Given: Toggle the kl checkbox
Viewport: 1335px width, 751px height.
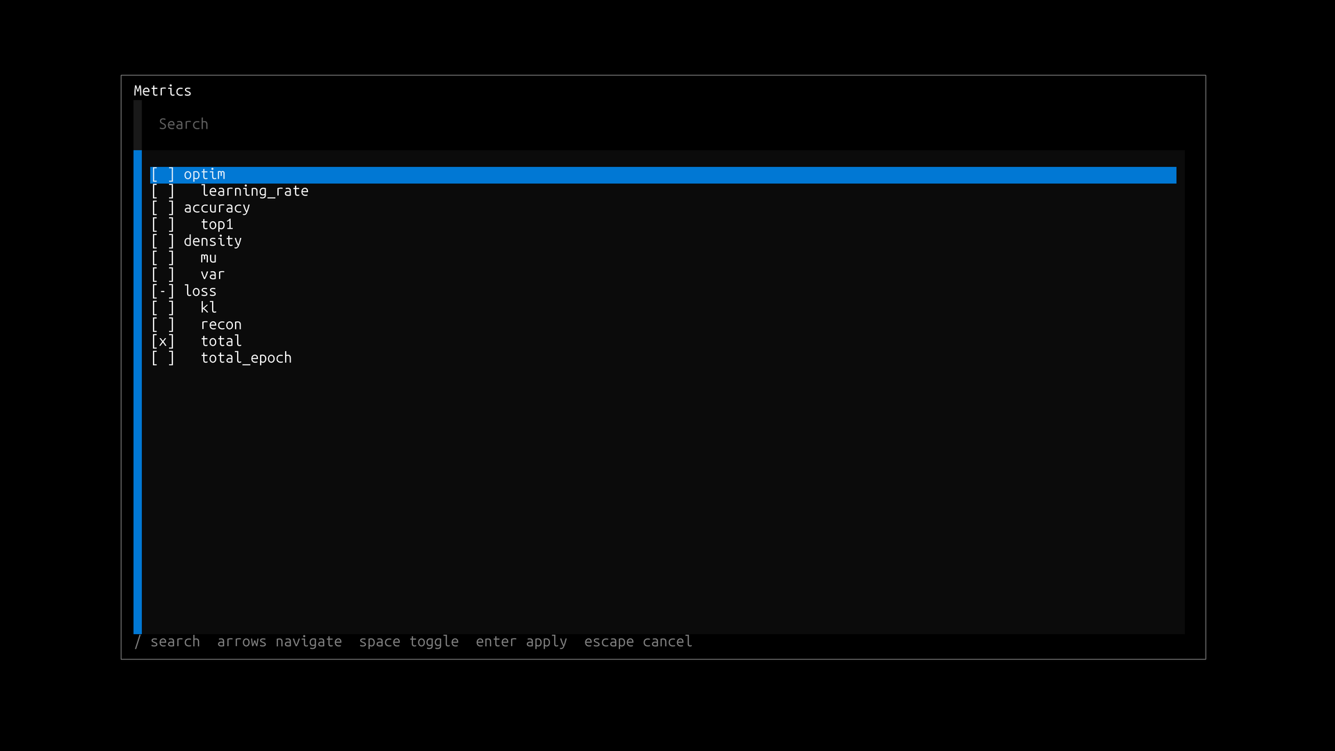Looking at the screenshot, I should click(x=163, y=308).
